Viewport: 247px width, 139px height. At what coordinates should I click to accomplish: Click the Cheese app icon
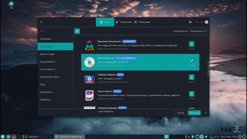pos(89,95)
